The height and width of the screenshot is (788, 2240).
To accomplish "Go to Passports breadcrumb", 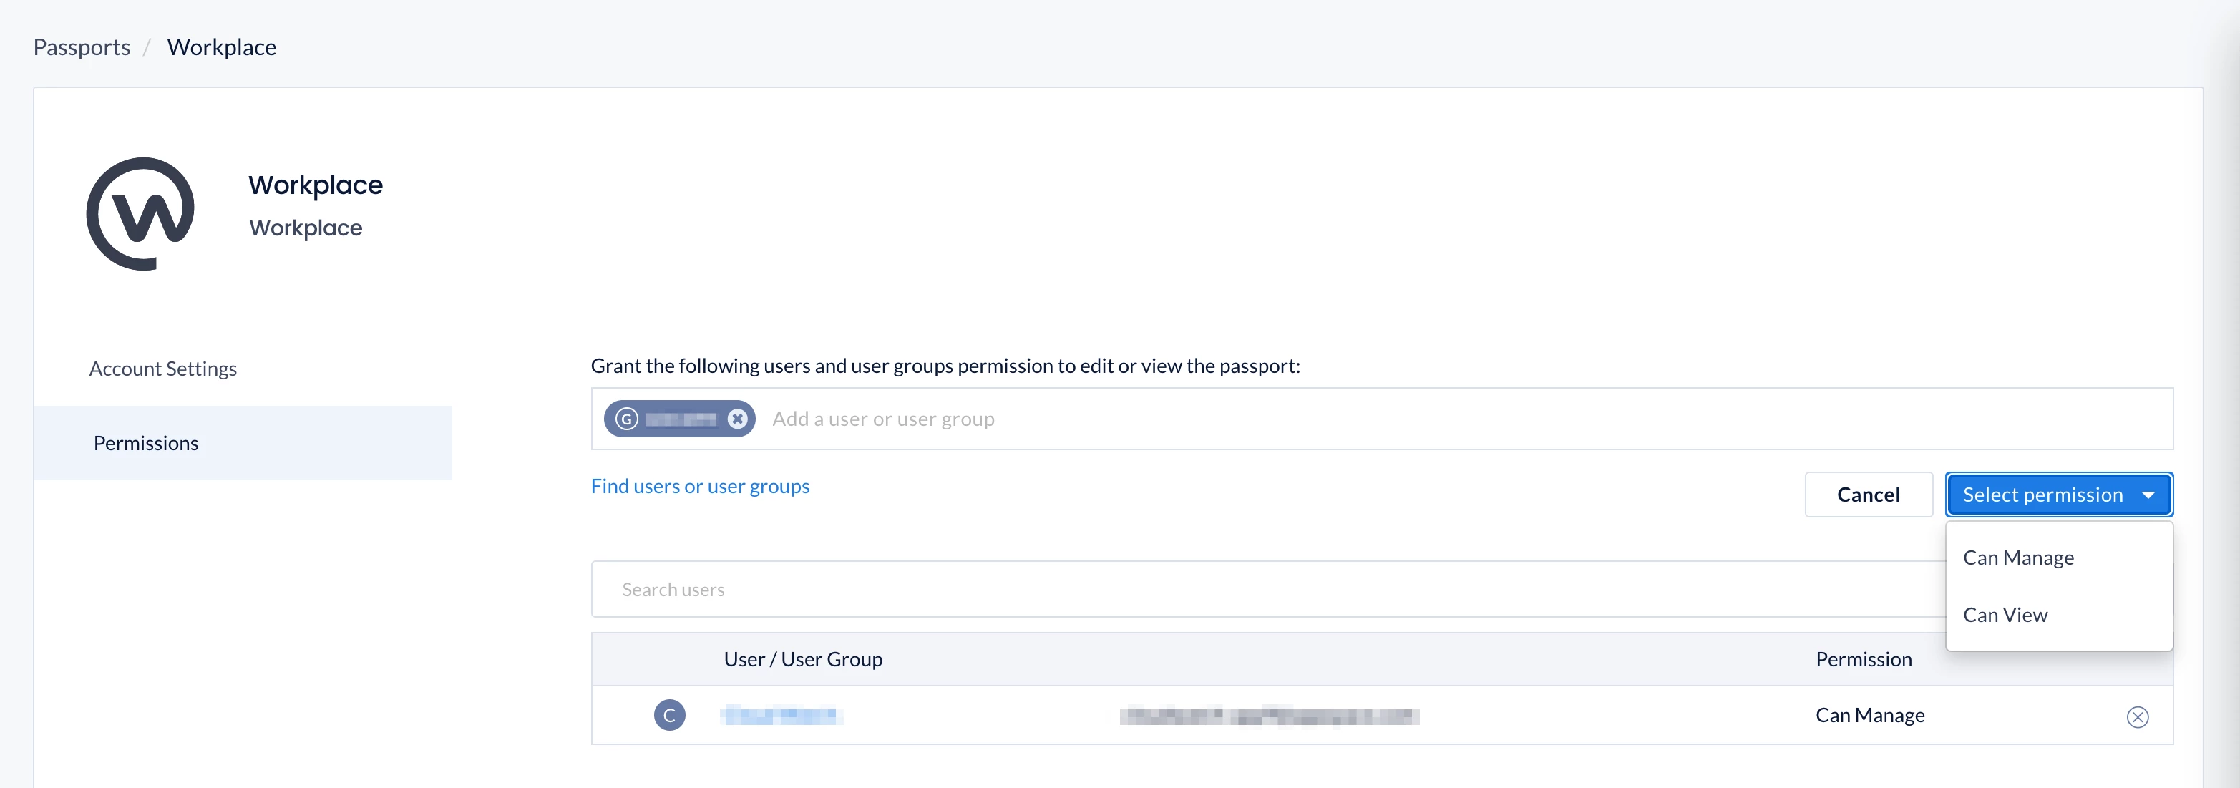I will 82,47.
